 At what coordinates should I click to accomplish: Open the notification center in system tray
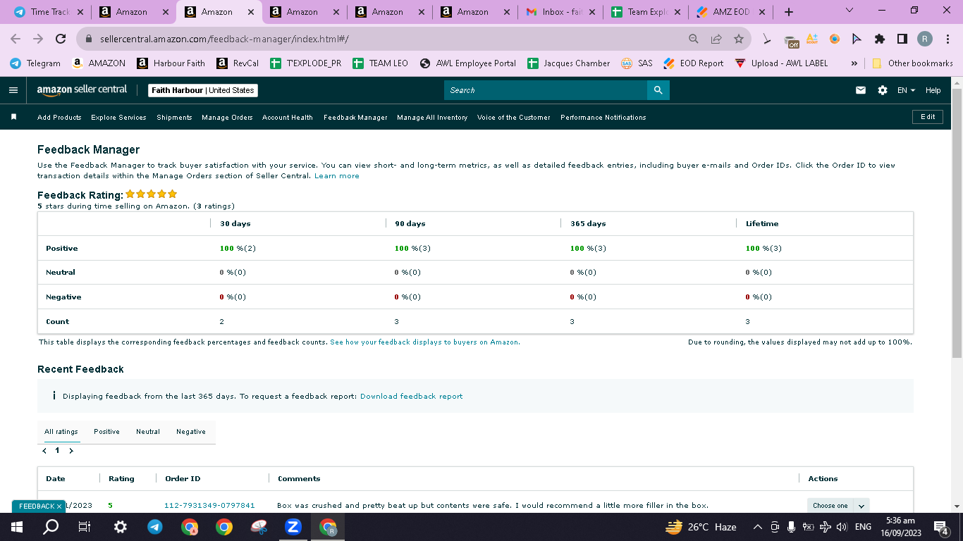(x=940, y=527)
